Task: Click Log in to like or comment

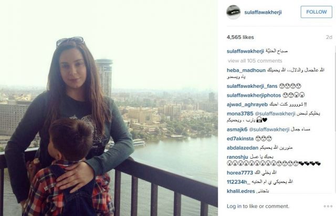Action: click(x=258, y=207)
